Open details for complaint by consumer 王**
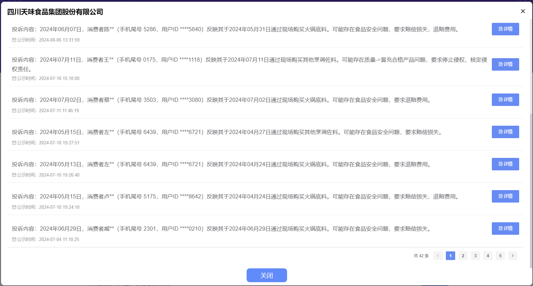533x286 pixels. click(x=505, y=64)
